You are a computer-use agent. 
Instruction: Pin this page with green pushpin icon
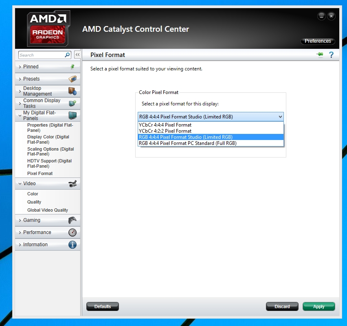(x=320, y=54)
